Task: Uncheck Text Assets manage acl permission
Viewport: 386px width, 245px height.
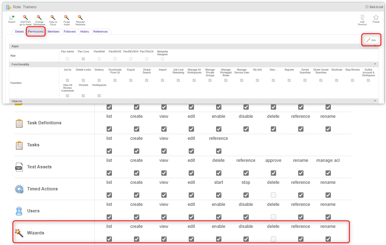Action: click(328, 173)
